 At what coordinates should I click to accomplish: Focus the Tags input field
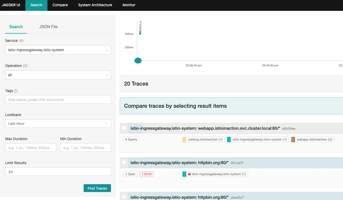tap(58, 99)
